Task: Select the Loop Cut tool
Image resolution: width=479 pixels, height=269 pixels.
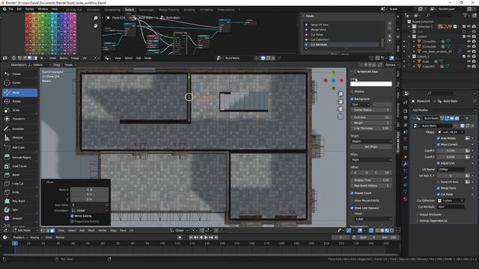Action: tap(19, 184)
